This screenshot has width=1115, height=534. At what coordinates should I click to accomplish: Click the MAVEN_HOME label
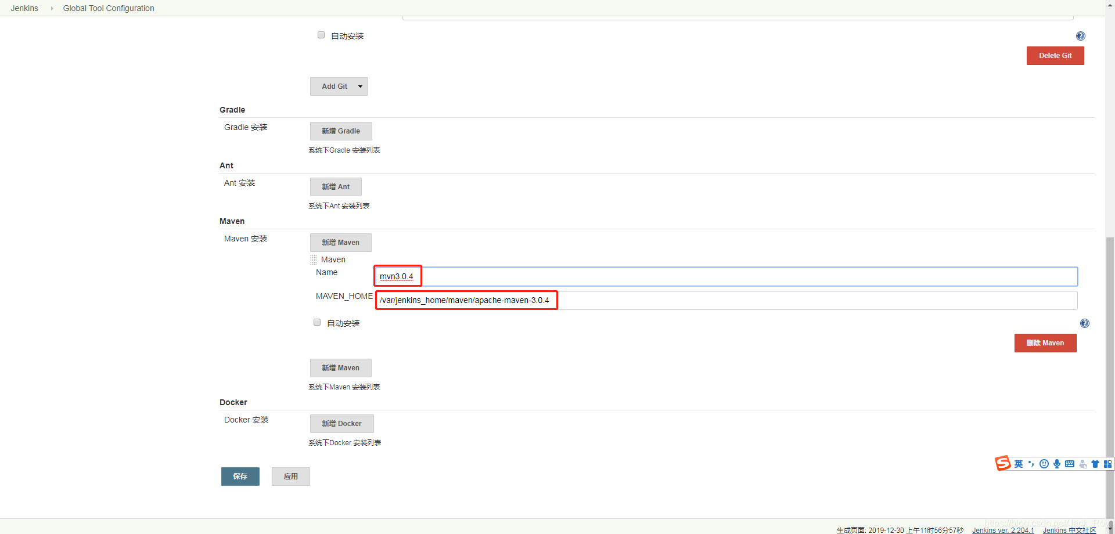(x=344, y=296)
